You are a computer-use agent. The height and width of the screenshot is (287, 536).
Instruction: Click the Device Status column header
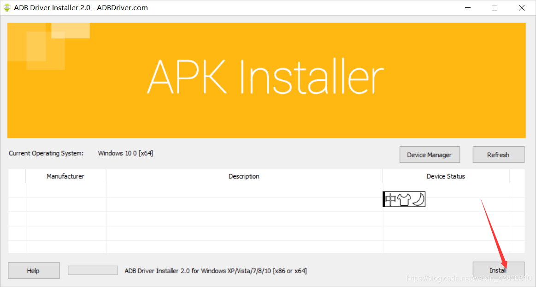[x=446, y=176]
